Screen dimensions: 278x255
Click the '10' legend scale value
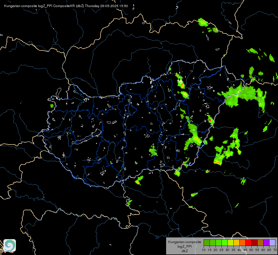(x=204, y=250)
